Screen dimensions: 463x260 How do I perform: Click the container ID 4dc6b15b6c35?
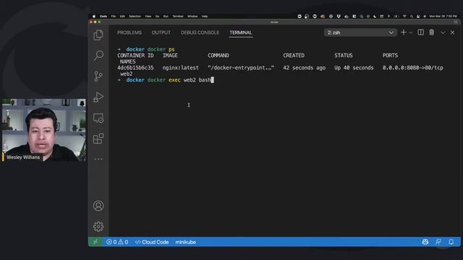(135, 68)
